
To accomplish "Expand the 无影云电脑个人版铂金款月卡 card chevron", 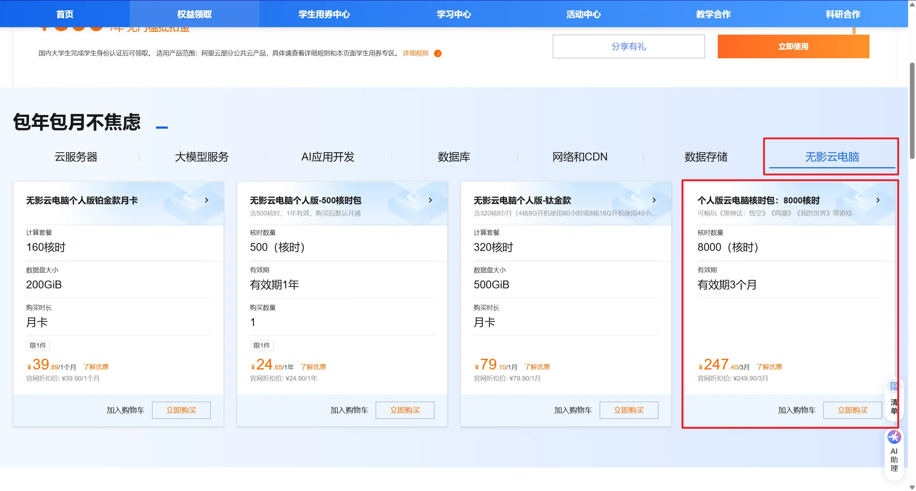I will (x=206, y=200).
